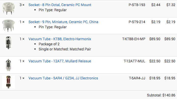Open Vacuum Tube - KT88, Electro-Harmonix link

[x=60, y=39]
